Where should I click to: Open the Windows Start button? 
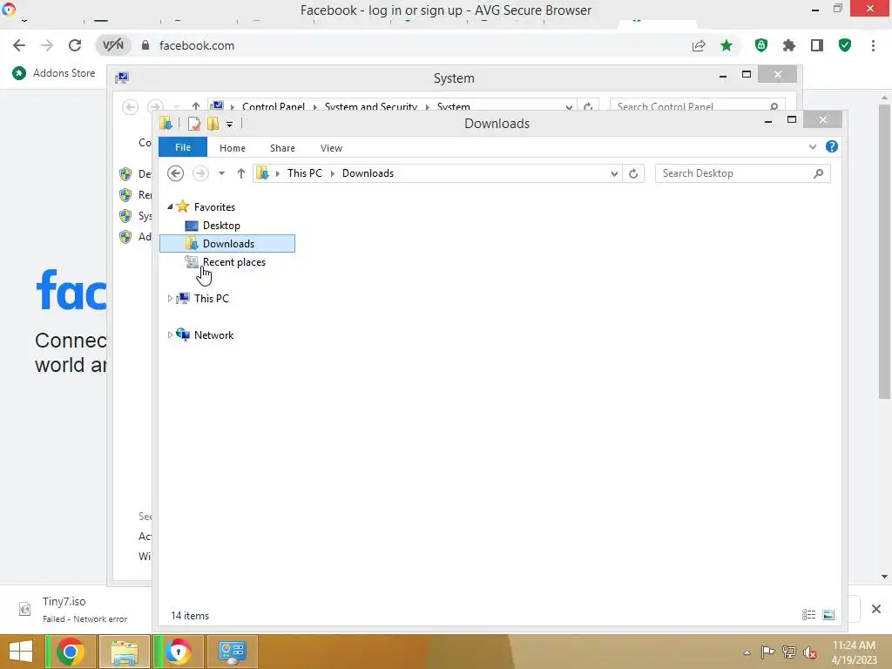coord(21,652)
